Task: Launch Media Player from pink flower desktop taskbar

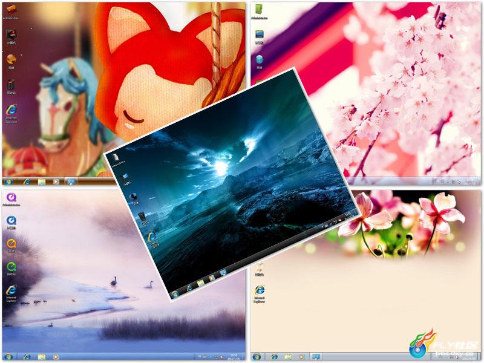Action: tap(301, 357)
